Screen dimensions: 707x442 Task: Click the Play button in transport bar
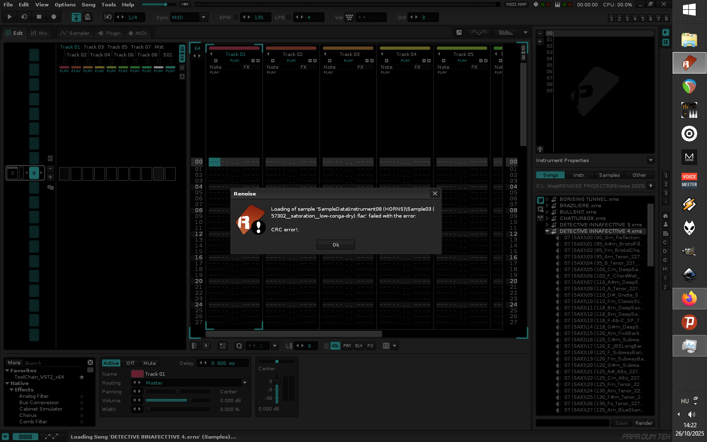tap(9, 17)
